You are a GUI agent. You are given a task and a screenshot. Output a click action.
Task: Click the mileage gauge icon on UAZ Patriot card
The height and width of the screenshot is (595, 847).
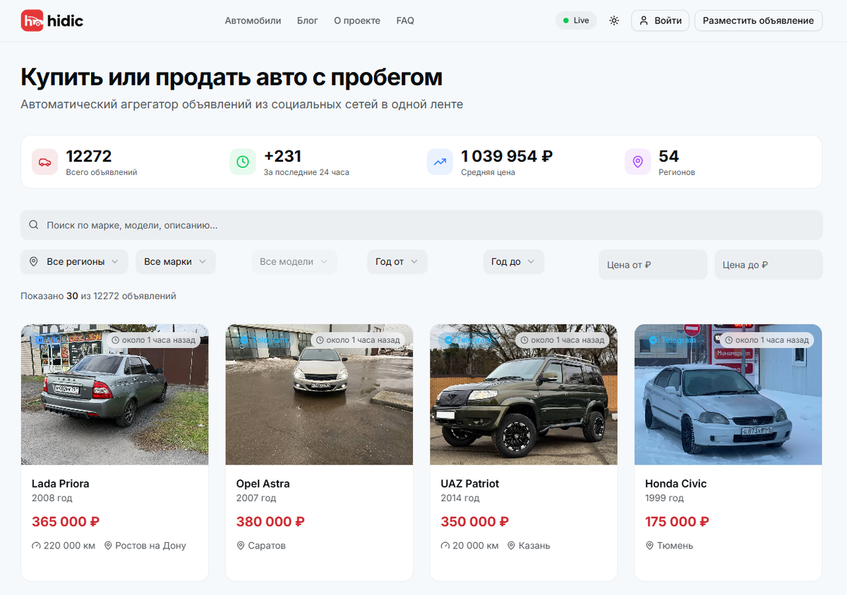(x=445, y=546)
